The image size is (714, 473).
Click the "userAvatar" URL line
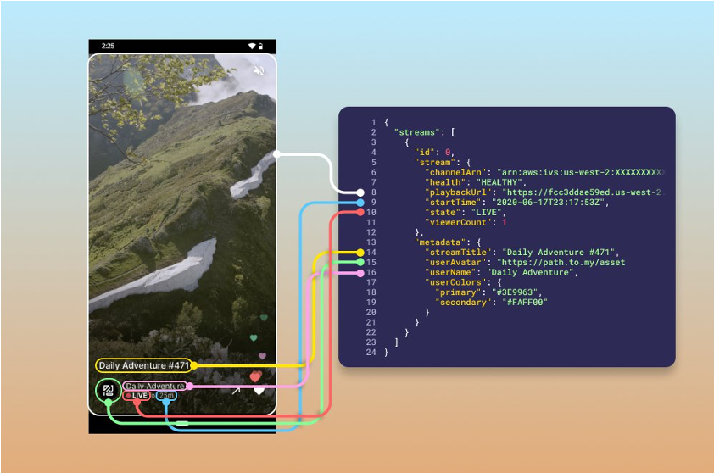point(525,263)
